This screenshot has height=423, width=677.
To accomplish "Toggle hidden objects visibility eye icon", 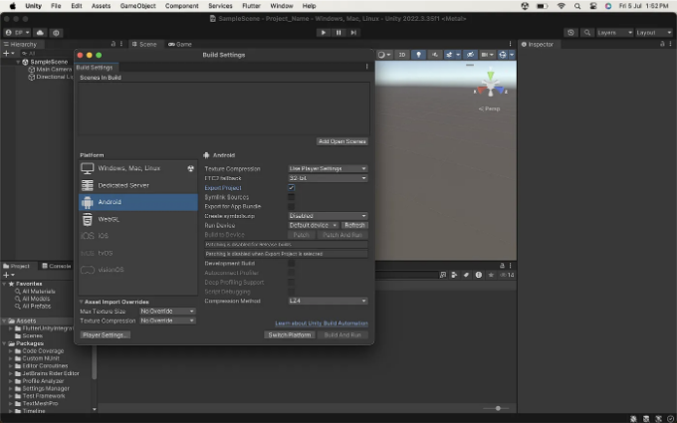I will 470,55.
